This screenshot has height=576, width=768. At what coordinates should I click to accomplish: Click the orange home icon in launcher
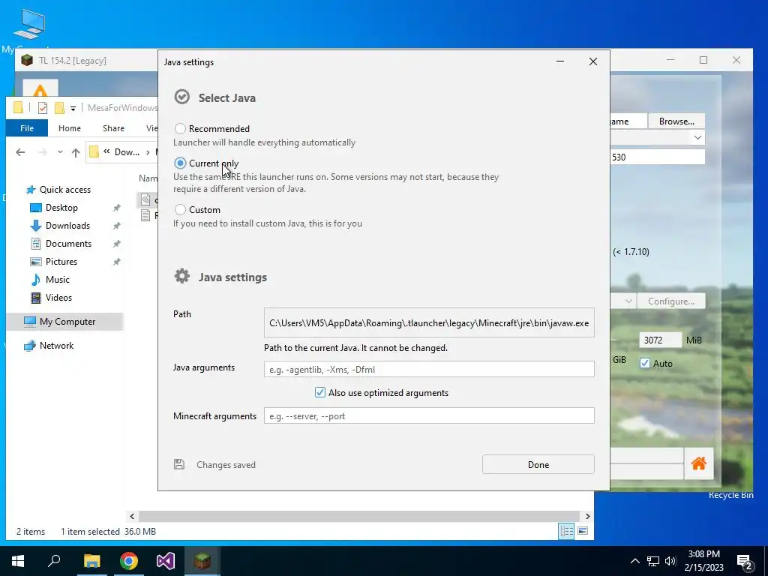coord(698,463)
